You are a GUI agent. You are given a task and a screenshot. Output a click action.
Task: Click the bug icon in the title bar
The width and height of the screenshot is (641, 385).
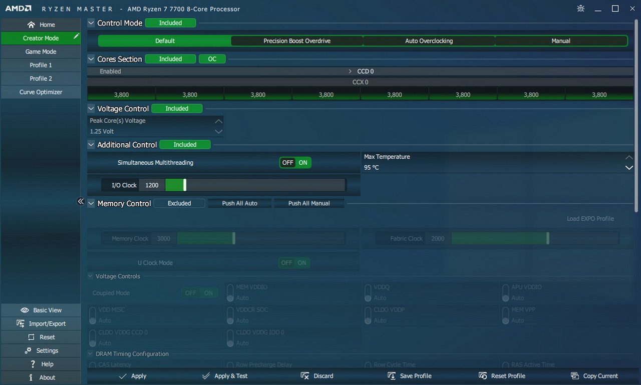coord(580,9)
